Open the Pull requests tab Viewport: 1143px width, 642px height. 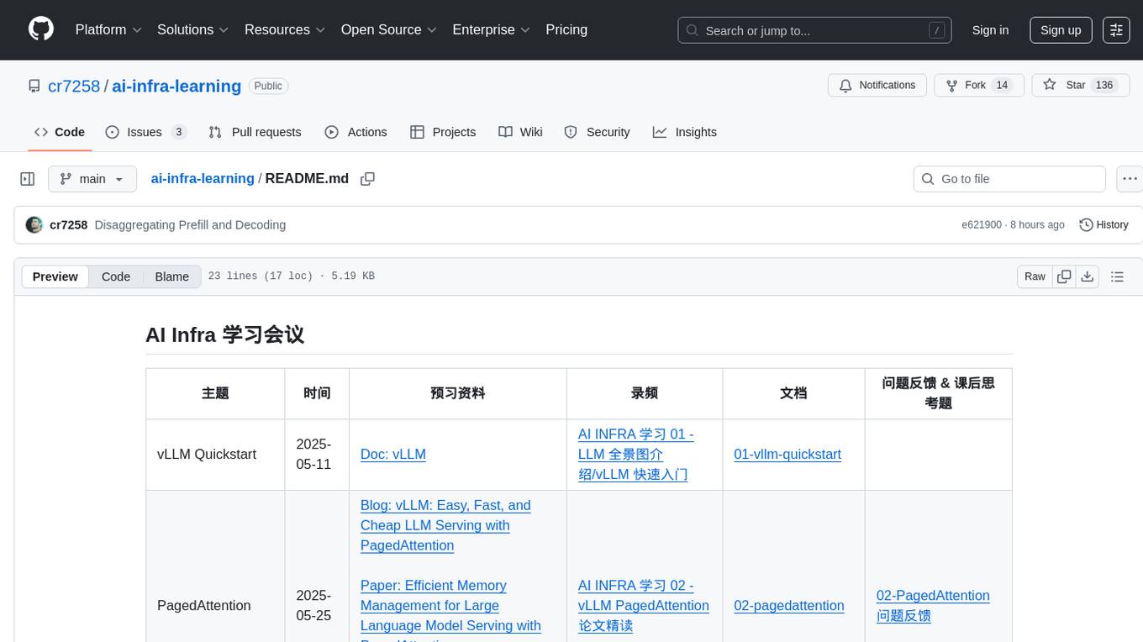[255, 132]
